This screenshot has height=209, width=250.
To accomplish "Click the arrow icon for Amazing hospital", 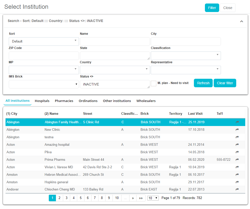I will click(237, 144).
